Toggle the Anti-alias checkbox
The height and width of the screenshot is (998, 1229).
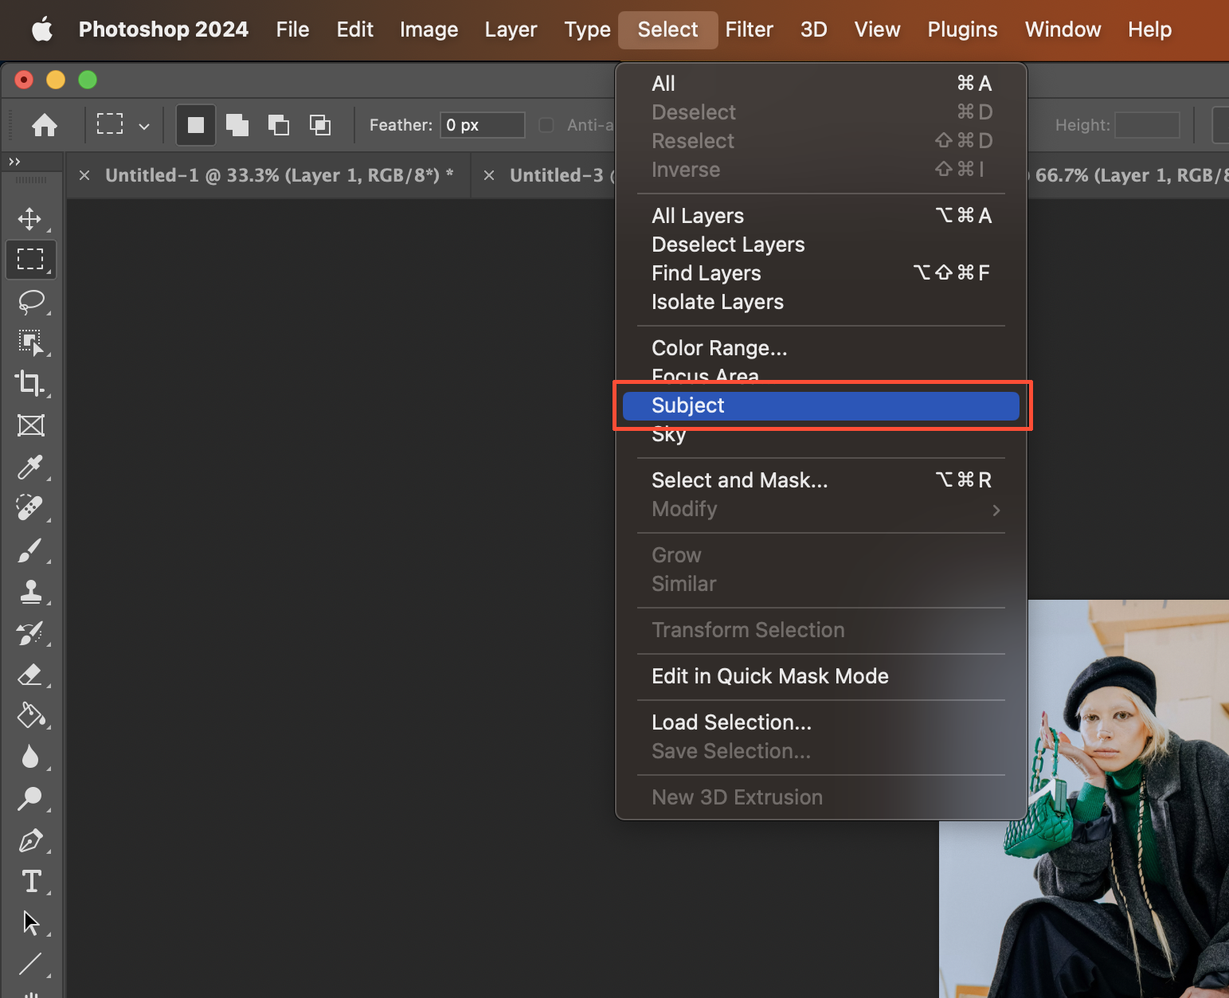tap(546, 125)
